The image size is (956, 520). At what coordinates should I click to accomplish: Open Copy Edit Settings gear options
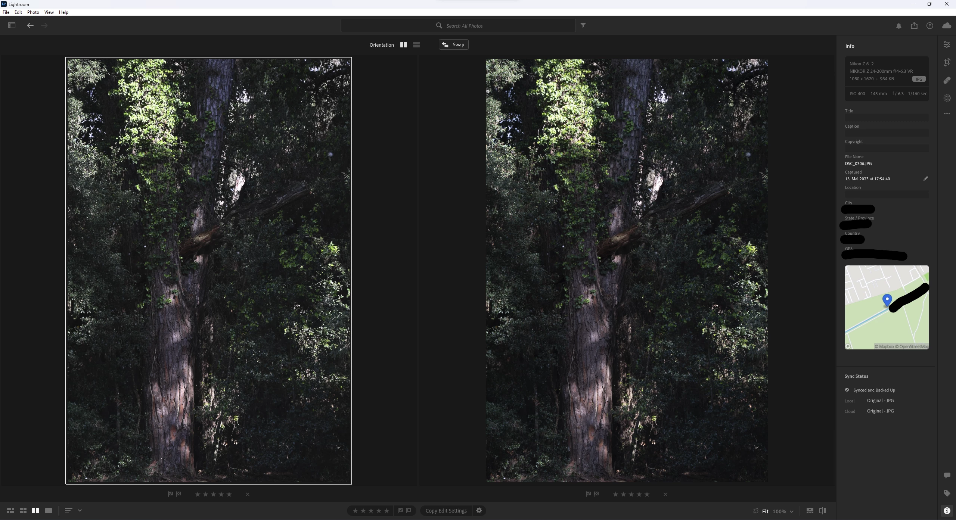[479, 510]
